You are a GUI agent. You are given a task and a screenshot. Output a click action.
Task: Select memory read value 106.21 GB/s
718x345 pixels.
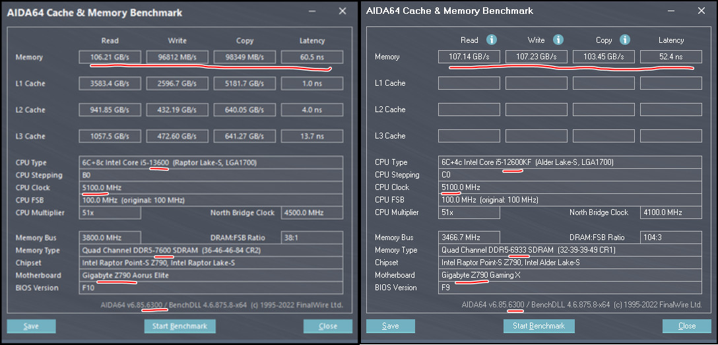[110, 57]
